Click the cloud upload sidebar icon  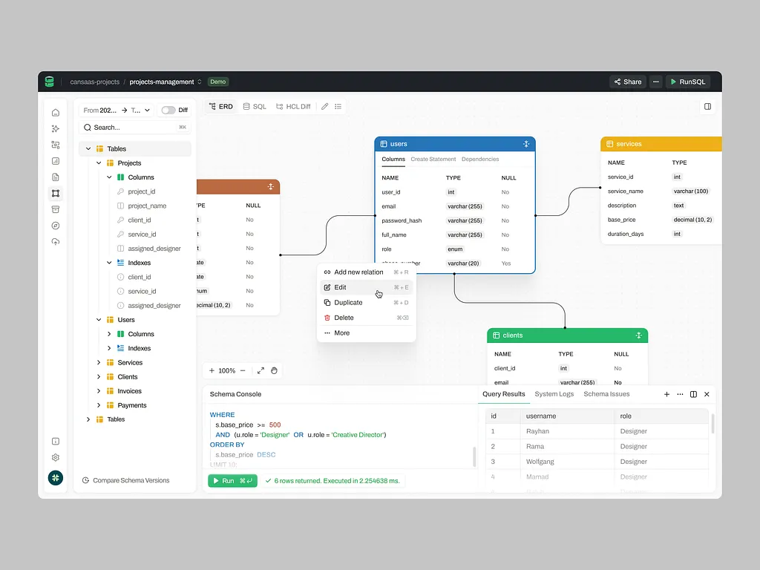click(x=56, y=242)
